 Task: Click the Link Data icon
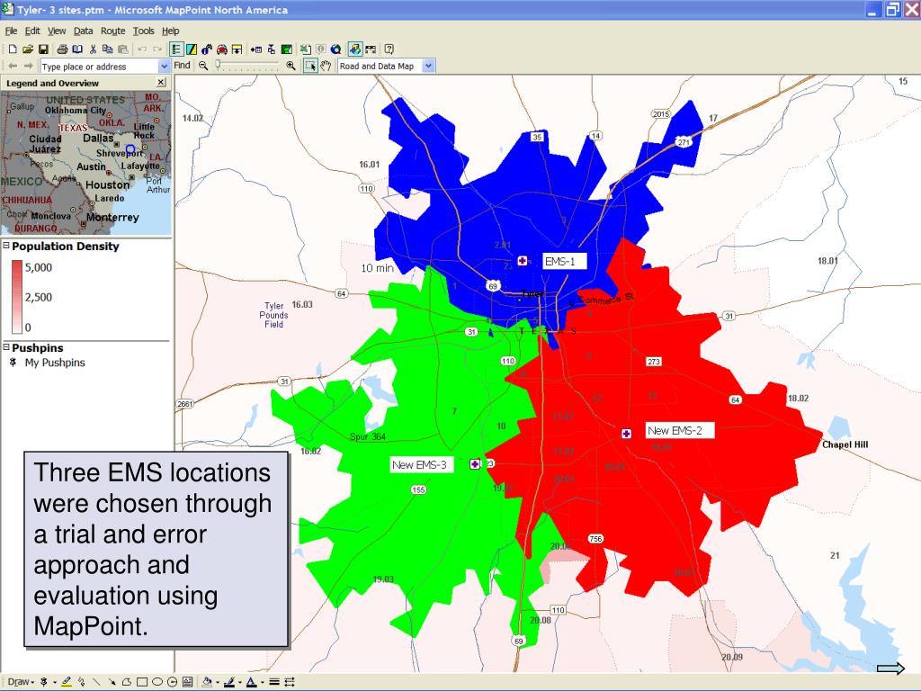[271, 49]
